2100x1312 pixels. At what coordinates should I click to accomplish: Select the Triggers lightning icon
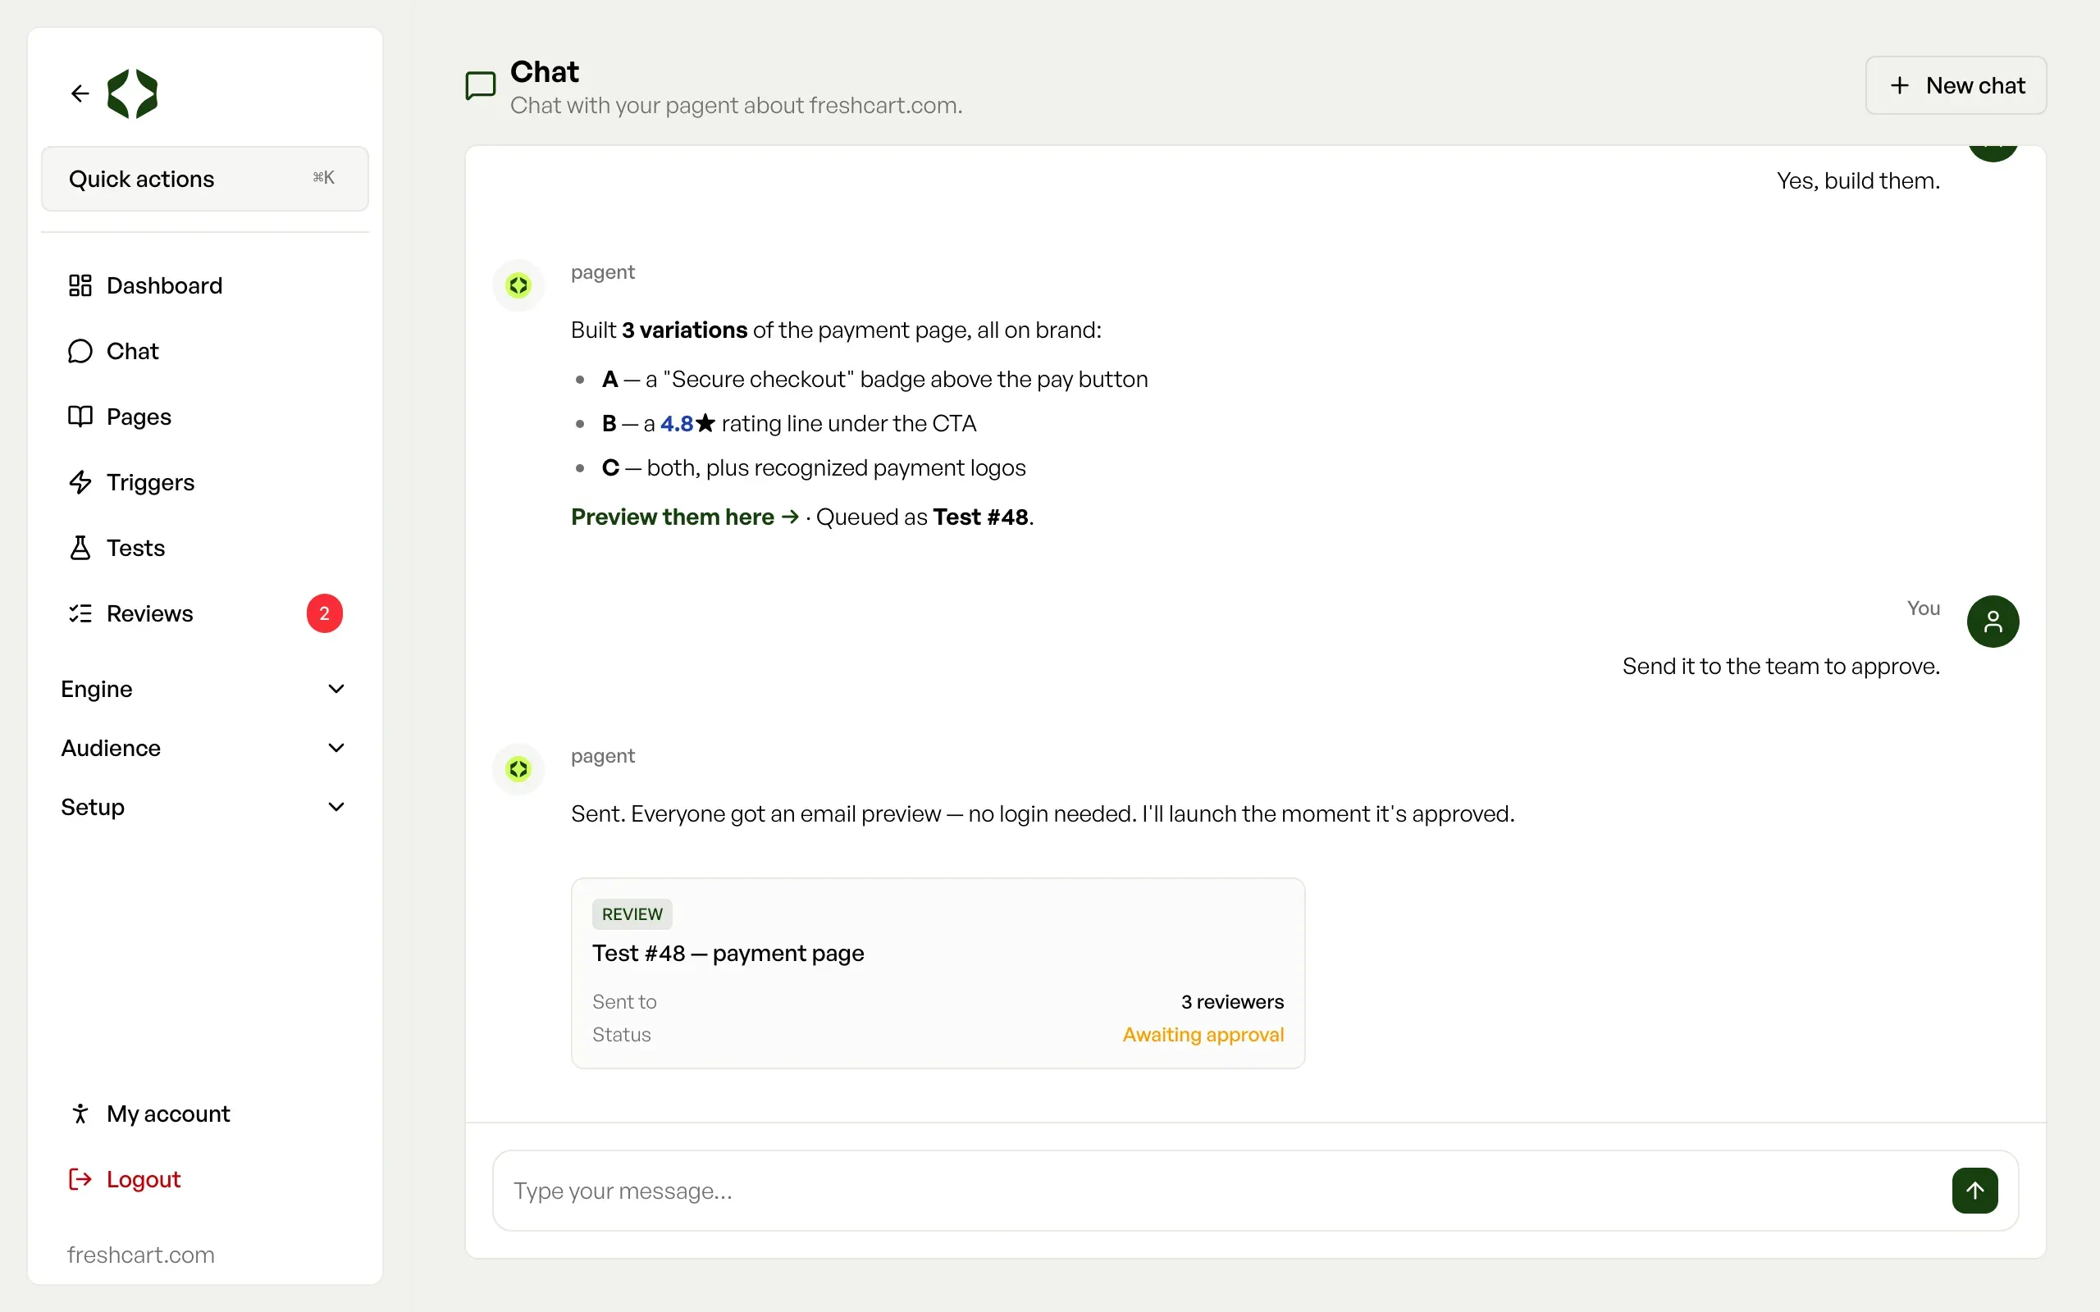tap(80, 481)
